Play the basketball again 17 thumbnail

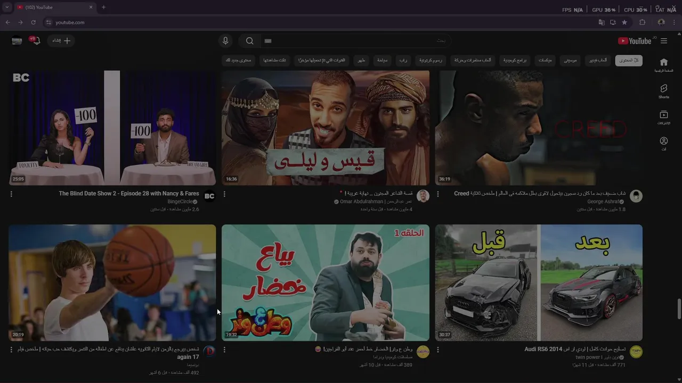[x=112, y=282]
